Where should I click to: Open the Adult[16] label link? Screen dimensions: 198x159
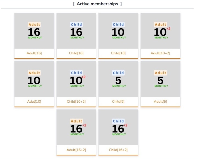coord(34,53)
